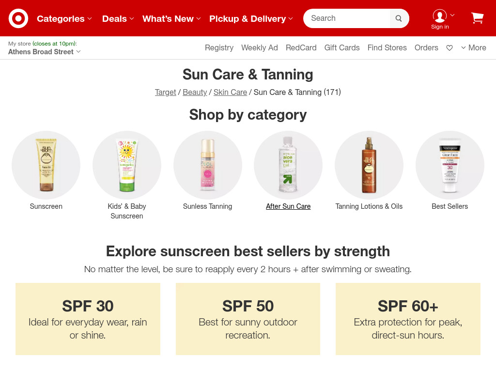This screenshot has width=496, height=372.
Task: Open the shopping cart icon
Action: coord(477,18)
